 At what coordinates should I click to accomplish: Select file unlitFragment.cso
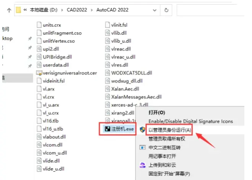[x=62, y=33]
